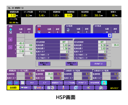Open エア tab
Screen dimensions: 128x105
coord(44,83)
